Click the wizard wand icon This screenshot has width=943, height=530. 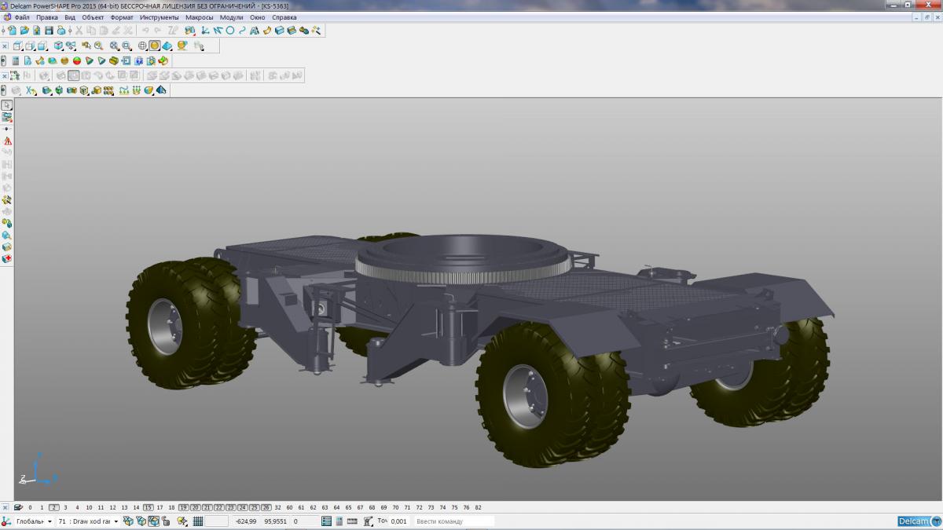pyautogui.click(x=316, y=30)
